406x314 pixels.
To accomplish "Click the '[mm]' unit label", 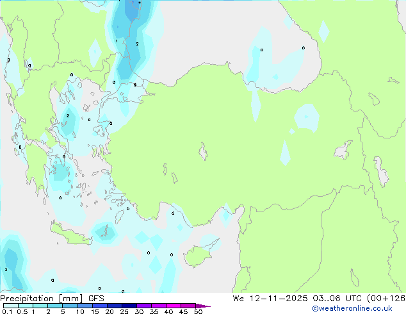I will 71,299.
